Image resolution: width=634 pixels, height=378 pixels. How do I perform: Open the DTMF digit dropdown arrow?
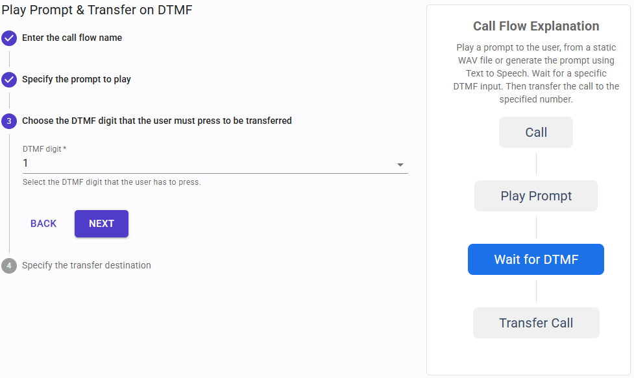pyautogui.click(x=400, y=165)
